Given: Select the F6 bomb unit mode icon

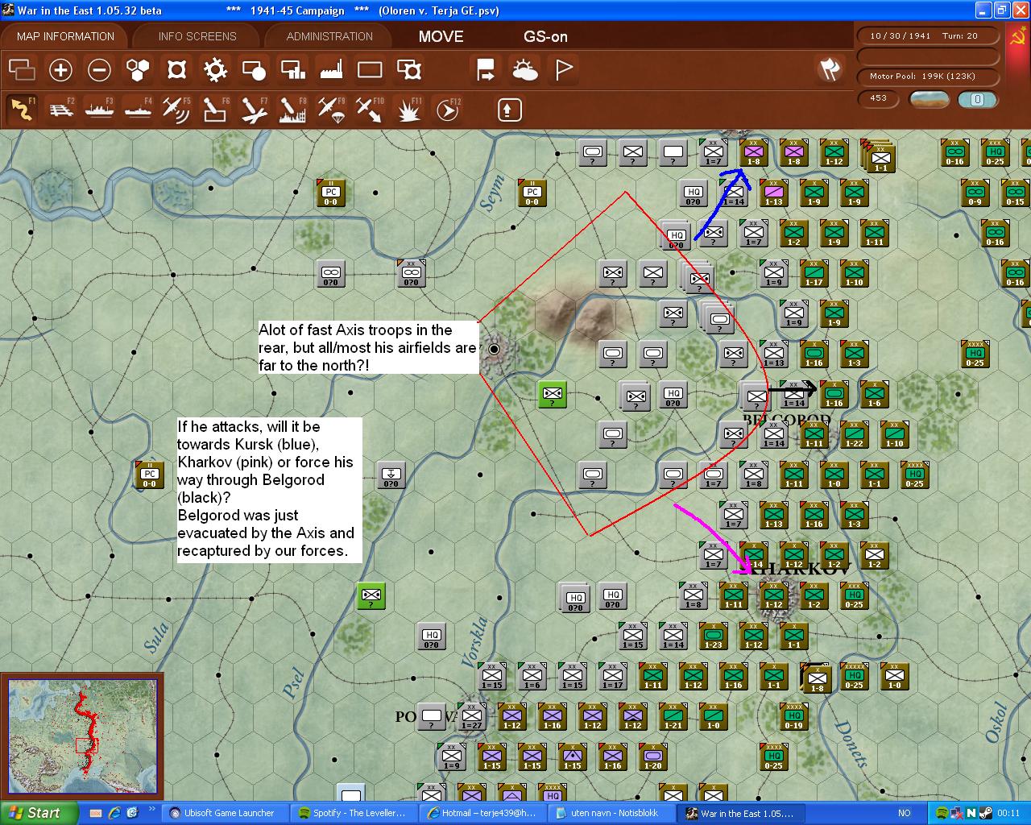Looking at the screenshot, I should coord(215,109).
